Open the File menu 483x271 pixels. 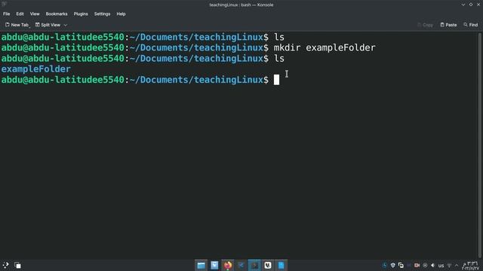7,14
